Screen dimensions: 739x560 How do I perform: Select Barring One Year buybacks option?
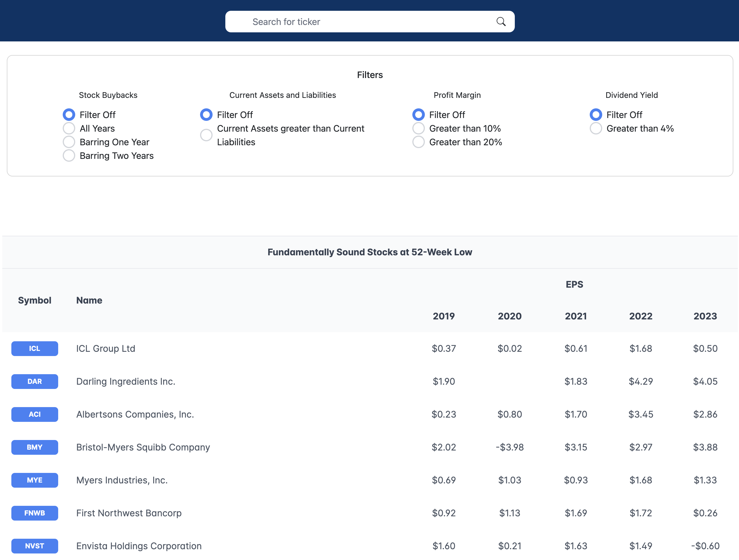[69, 142]
